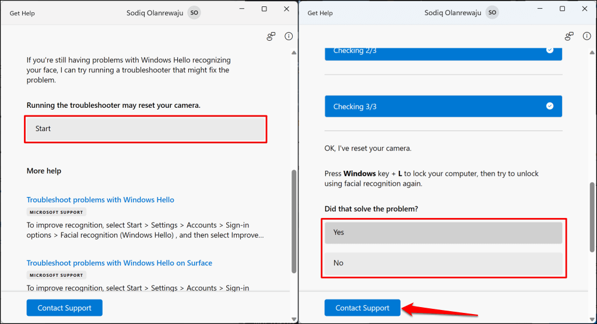Viewport: 597px width, 324px height.
Task: Select No for problem solved question
Action: [x=443, y=263]
